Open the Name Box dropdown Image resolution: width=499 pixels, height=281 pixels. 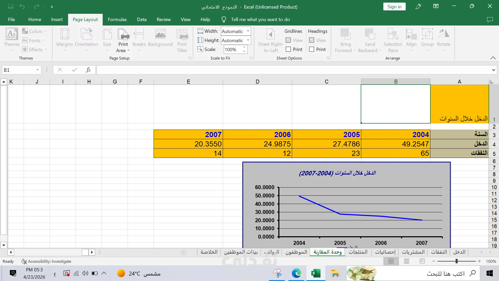pyautogui.click(x=37, y=70)
